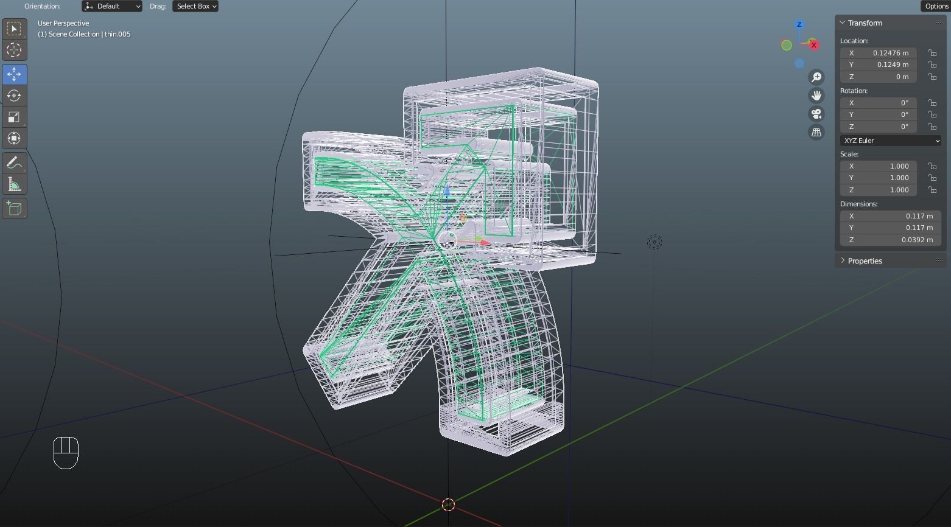Click the blue Z move gizmo arrow
The width and height of the screenshot is (951, 527).
[447, 190]
